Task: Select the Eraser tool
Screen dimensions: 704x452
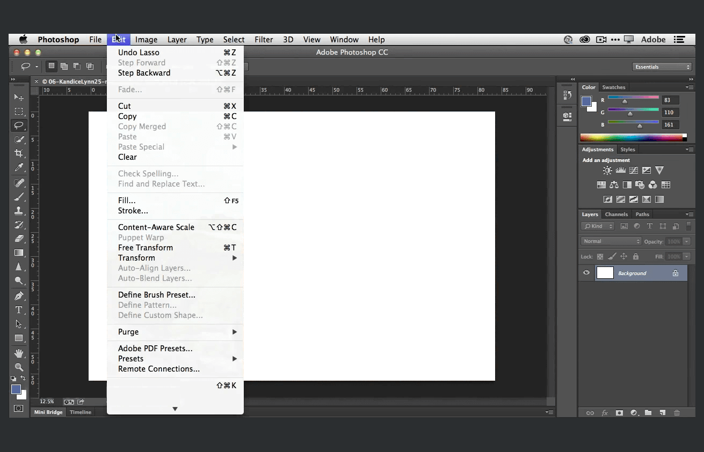Action: [x=19, y=239]
